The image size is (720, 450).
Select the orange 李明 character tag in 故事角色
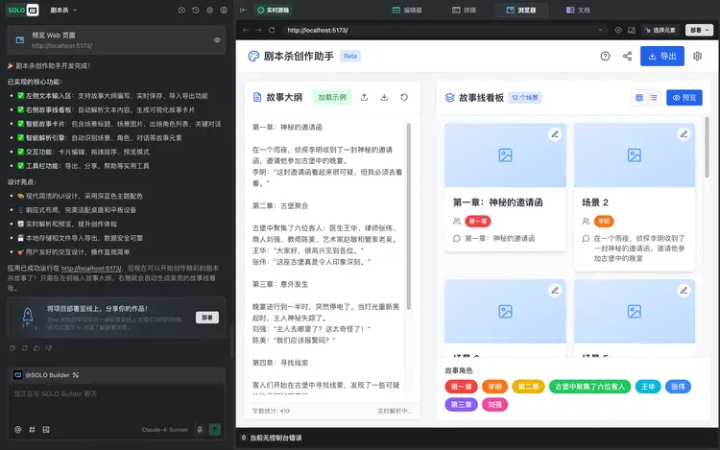(x=495, y=386)
